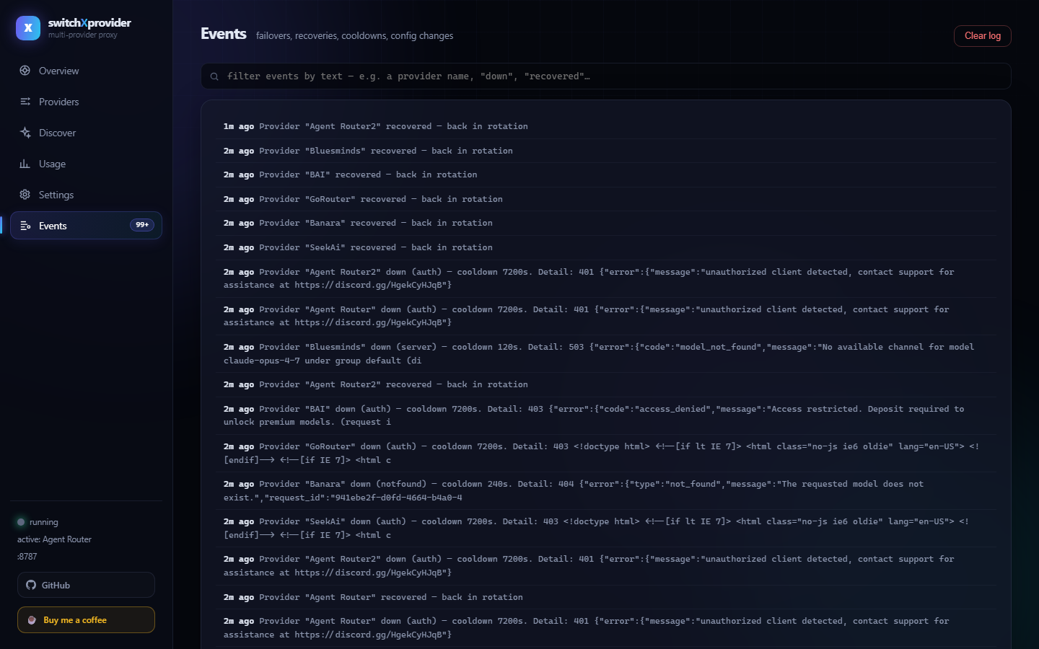The width and height of the screenshot is (1039, 649).
Task: Select the Events menu item
Action: point(86,226)
